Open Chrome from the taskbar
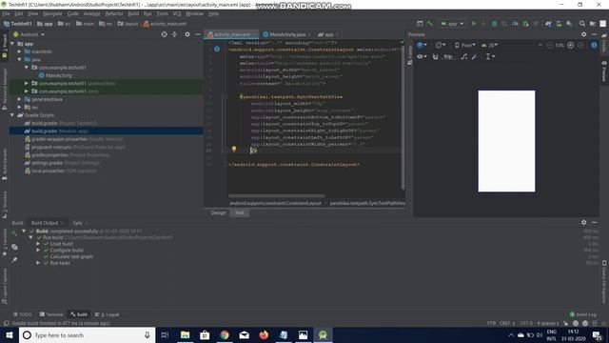The width and height of the screenshot is (609, 343). pyautogui.click(x=225, y=334)
